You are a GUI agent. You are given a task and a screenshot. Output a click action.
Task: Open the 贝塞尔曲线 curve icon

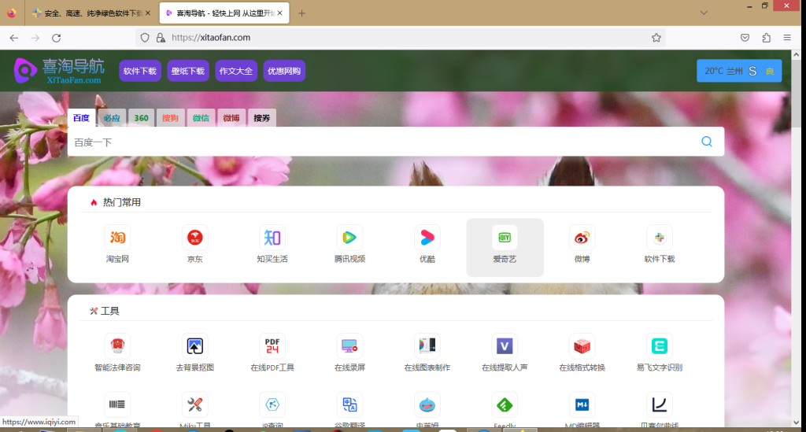point(659,404)
